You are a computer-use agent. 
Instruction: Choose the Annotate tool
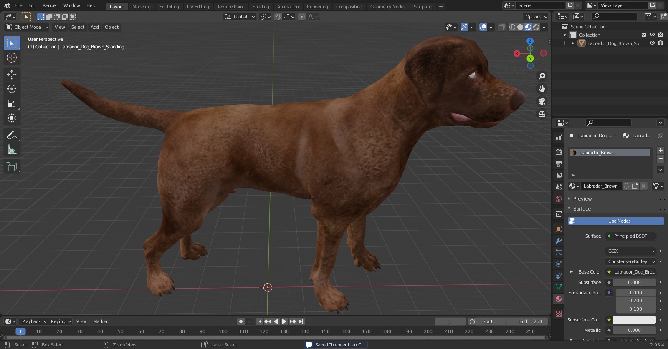click(x=12, y=135)
